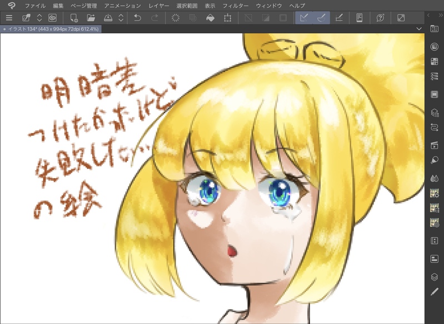Toggle Snap to Special Ruler
Viewport: 444px width, 324px height.
(321, 18)
